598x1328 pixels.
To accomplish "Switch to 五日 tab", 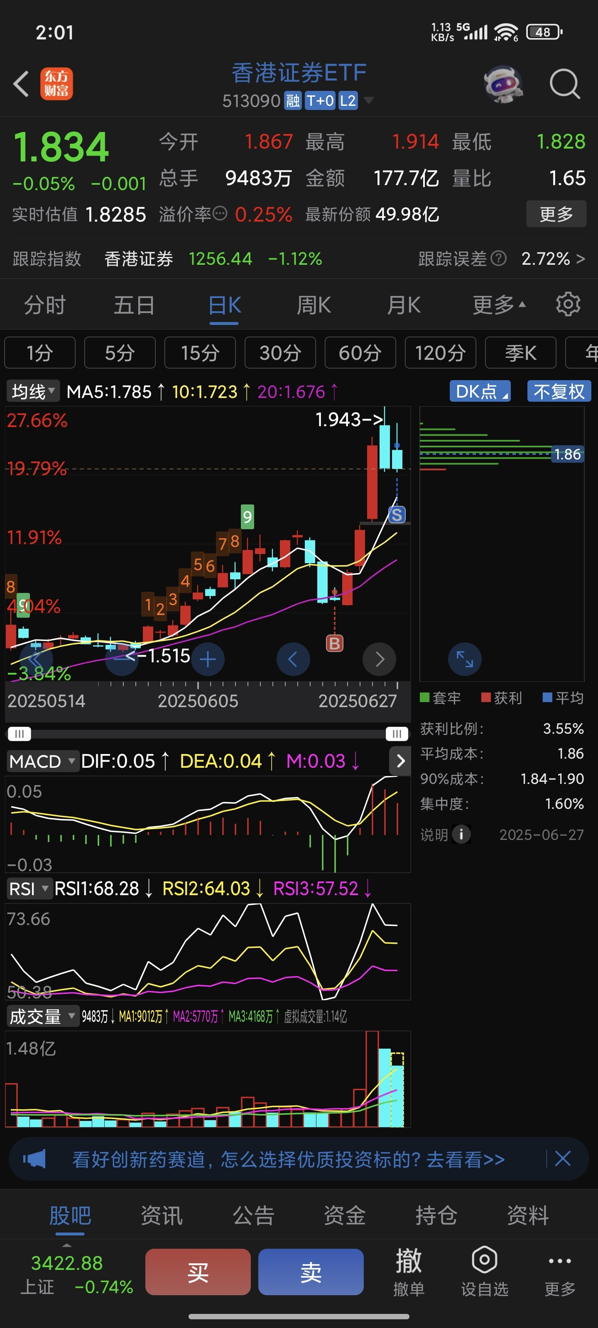I will coord(134,305).
